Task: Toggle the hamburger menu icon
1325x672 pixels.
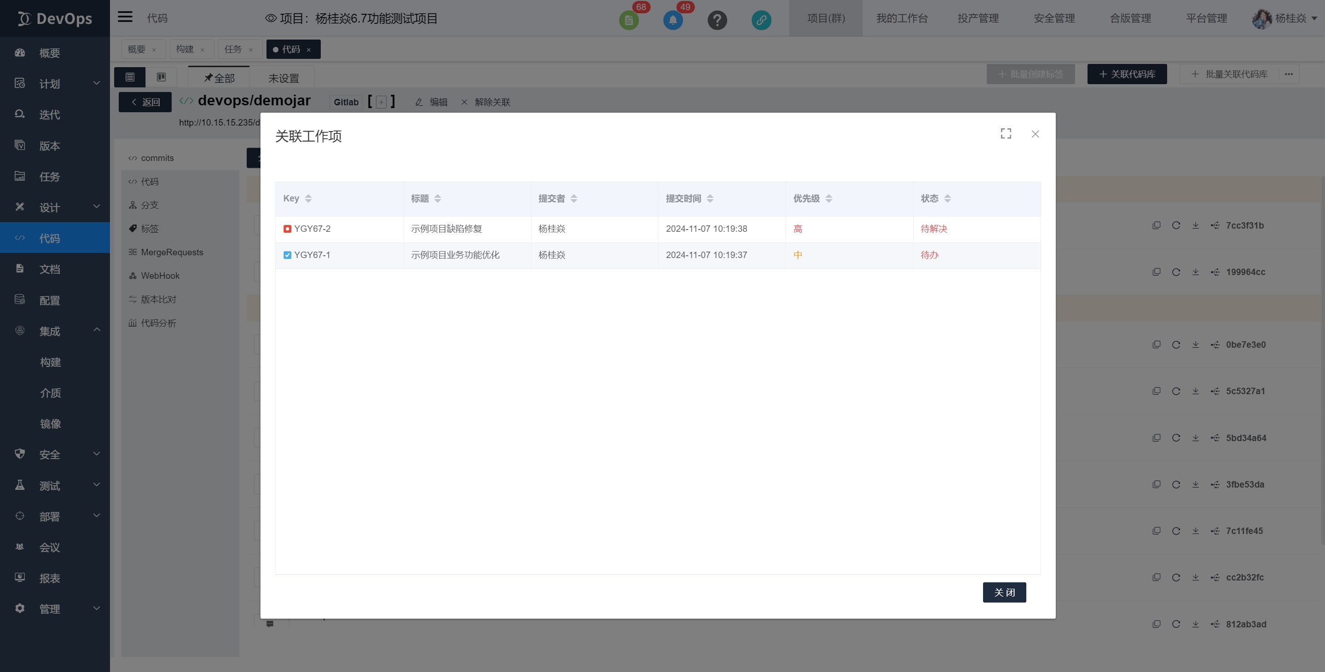Action: tap(125, 17)
